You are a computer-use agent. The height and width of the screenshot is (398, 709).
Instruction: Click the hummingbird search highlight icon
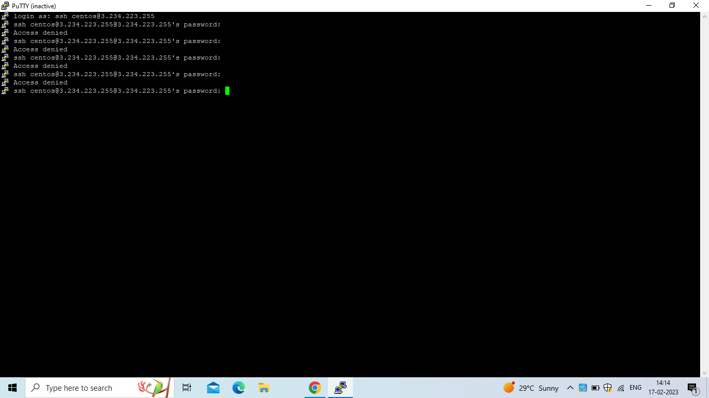153,387
